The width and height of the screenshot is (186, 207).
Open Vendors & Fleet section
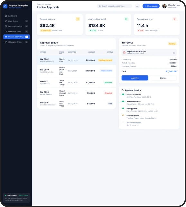click(16, 32)
